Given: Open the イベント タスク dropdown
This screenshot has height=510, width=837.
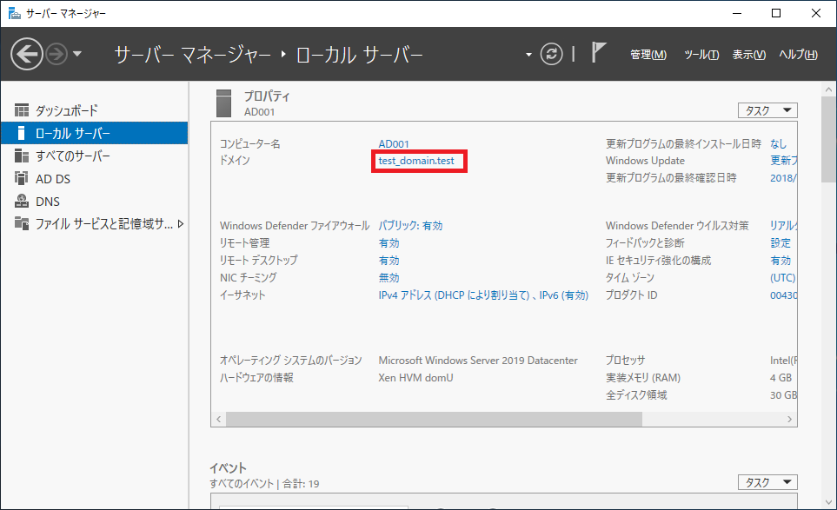Looking at the screenshot, I should click(x=767, y=482).
